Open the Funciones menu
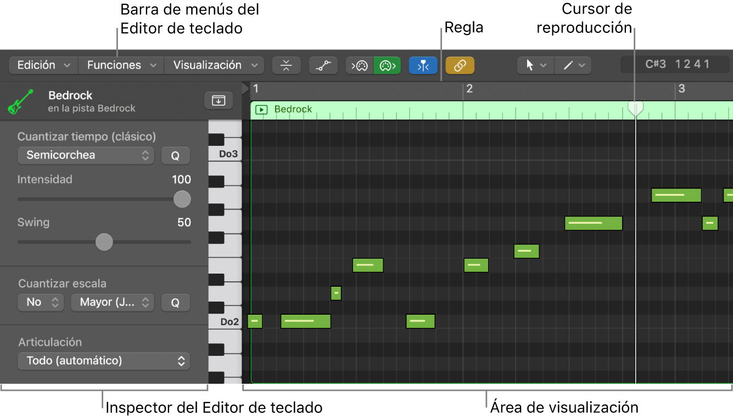 121,65
